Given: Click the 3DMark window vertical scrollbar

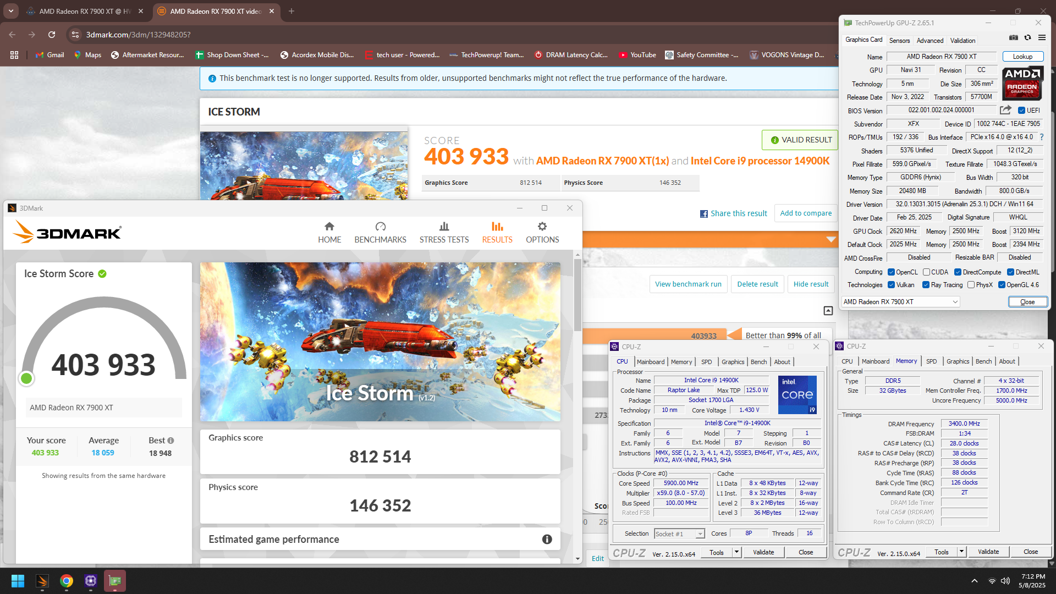Looking at the screenshot, I should (x=577, y=295).
